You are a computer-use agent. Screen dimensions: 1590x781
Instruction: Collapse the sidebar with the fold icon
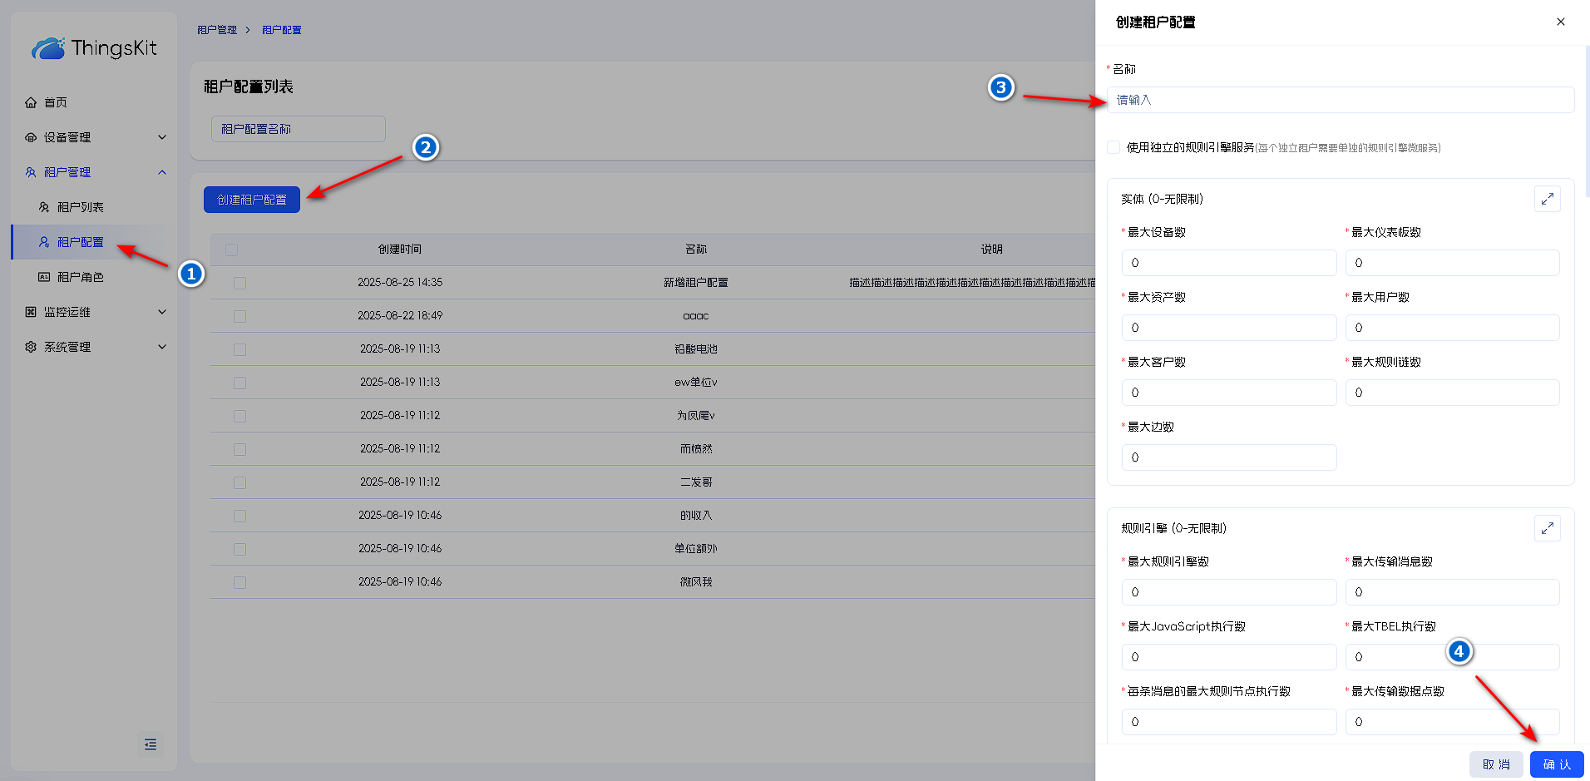click(151, 744)
